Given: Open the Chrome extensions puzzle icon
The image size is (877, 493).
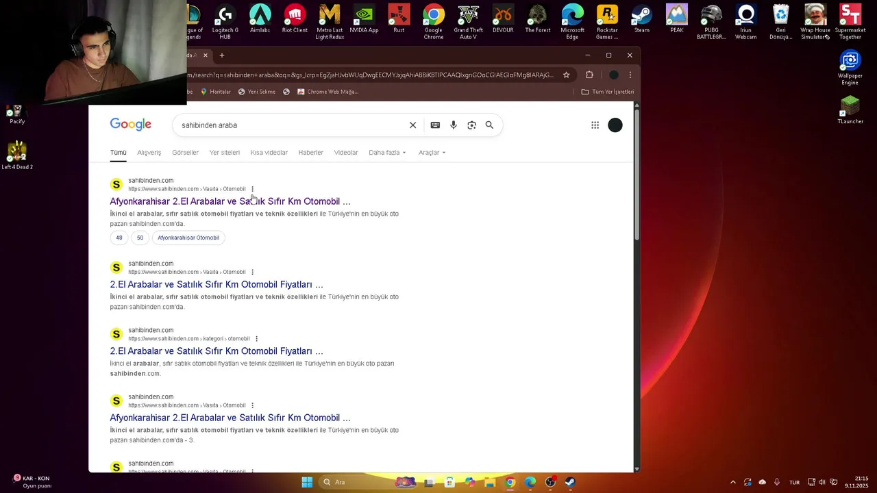Looking at the screenshot, I should [589, 75].
